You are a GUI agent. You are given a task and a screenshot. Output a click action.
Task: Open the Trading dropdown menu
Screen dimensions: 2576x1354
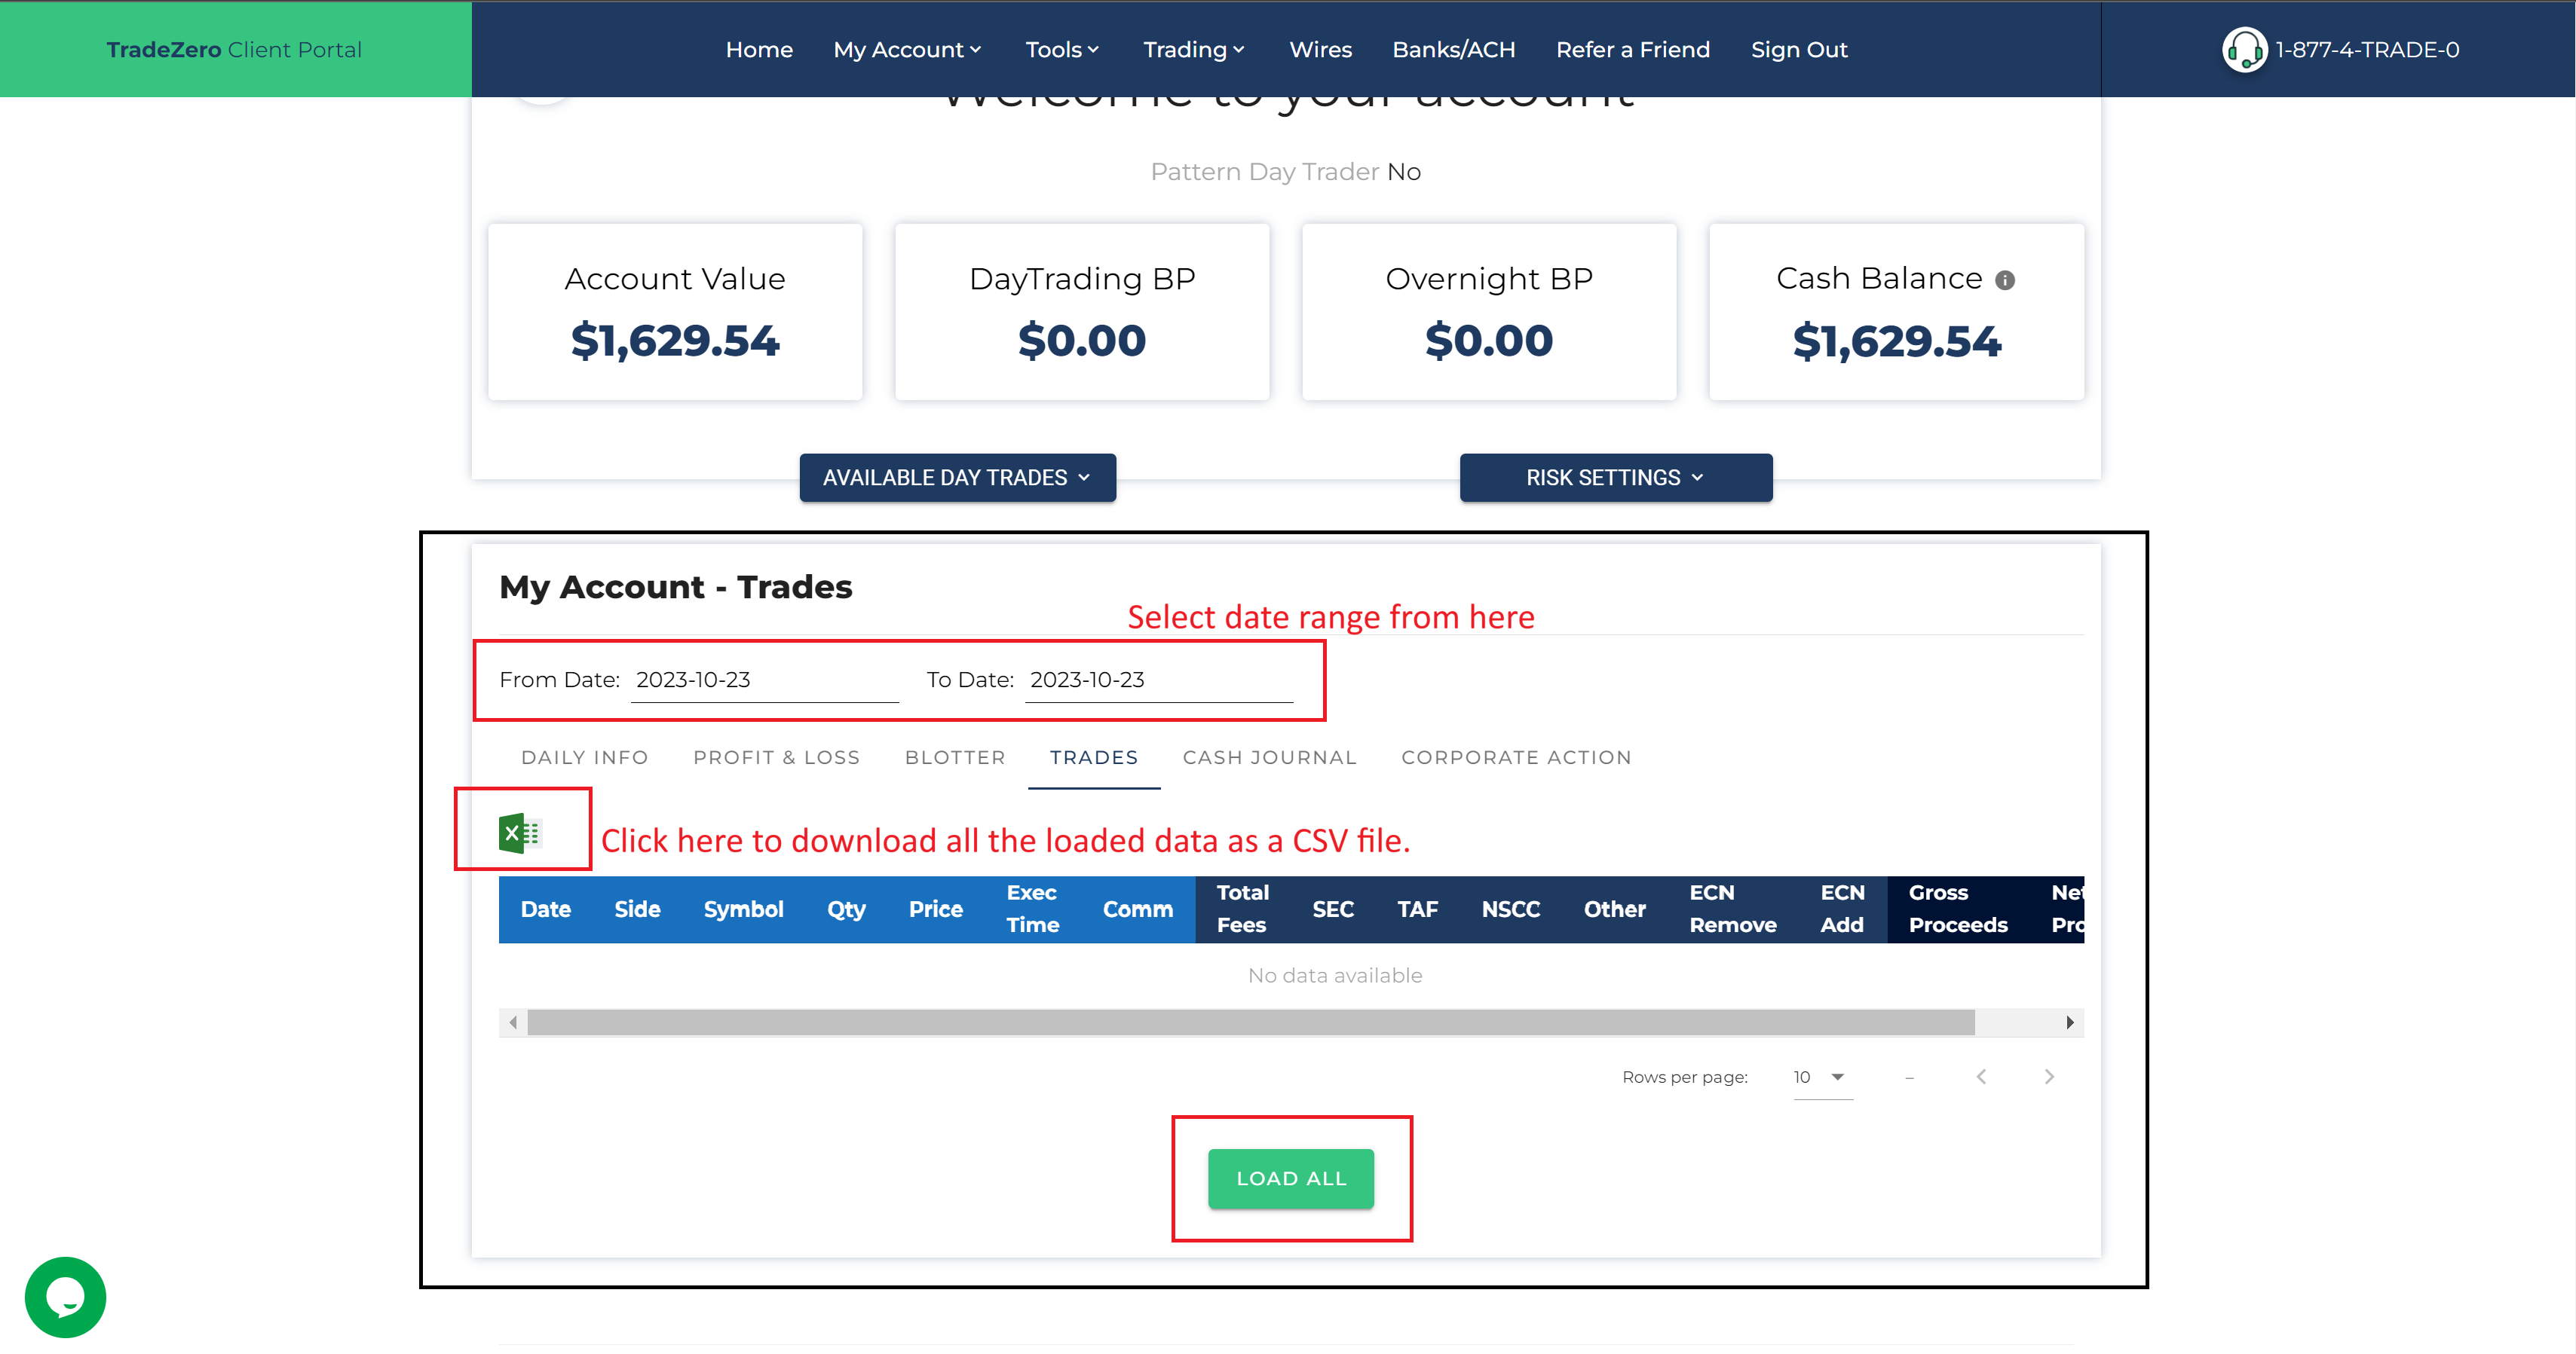click(1193, 50)
